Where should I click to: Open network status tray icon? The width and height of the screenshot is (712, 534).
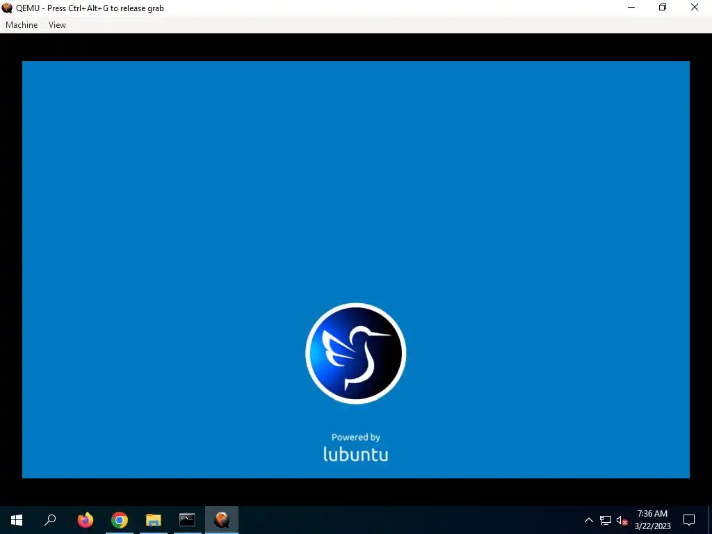point(606,520)
